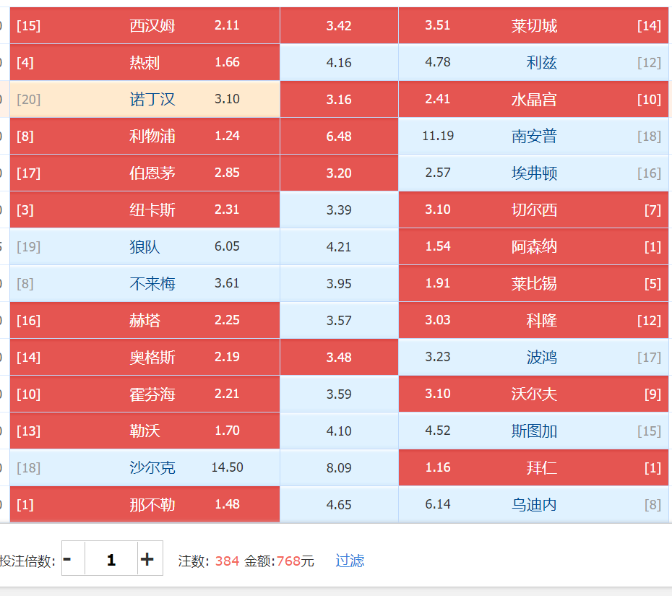The height and width of the screenshot is (596, 672).
Task: Deselect the 3.42 draw for 西汉姆 match
Action: point(339,26)
